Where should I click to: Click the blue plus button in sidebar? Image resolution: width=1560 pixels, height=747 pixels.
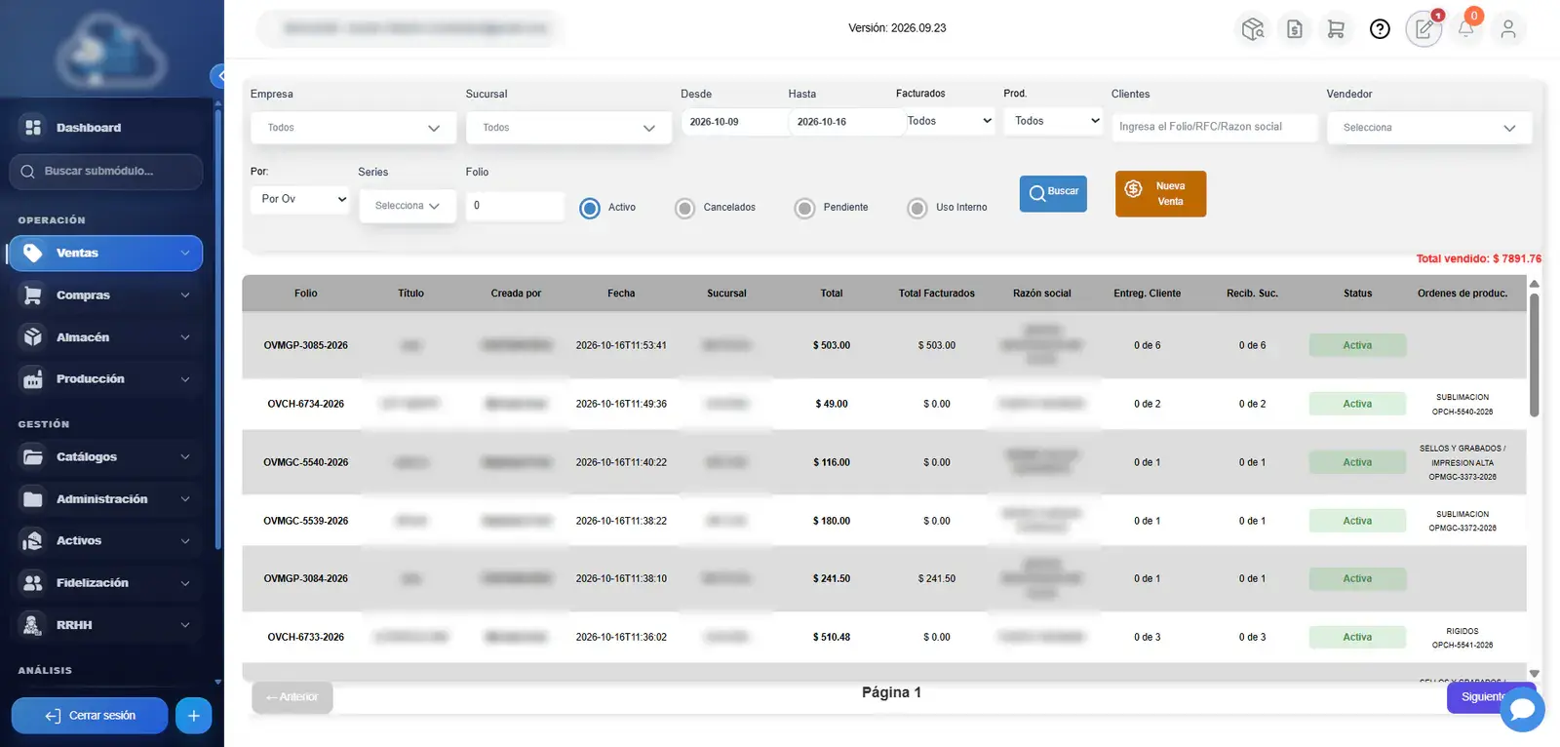click(193, 716)
